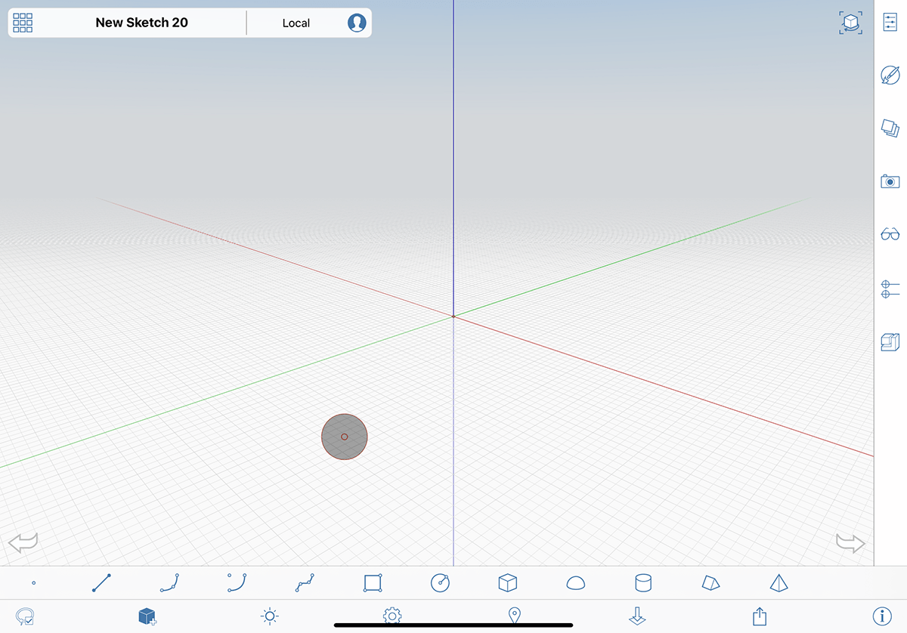Select the gray circle shape on canvas
This screenshot has width=907, height=633.
tap(345, 437)
